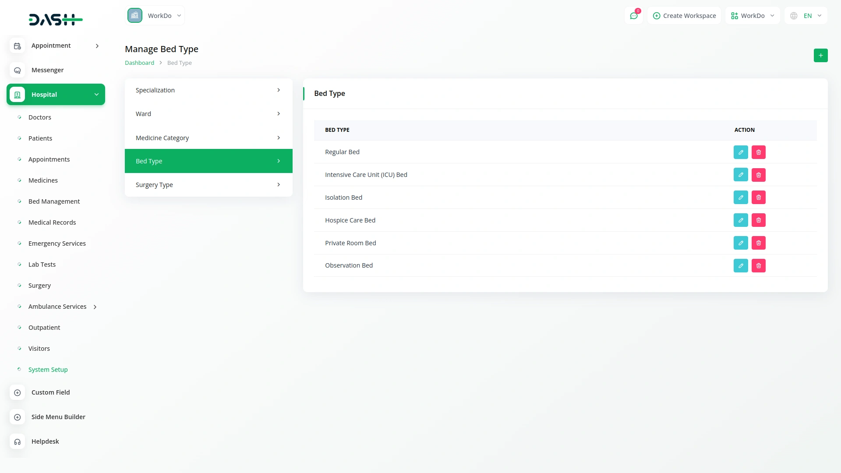Open the Medicine Category setup tab

click(x=208, y=138)
